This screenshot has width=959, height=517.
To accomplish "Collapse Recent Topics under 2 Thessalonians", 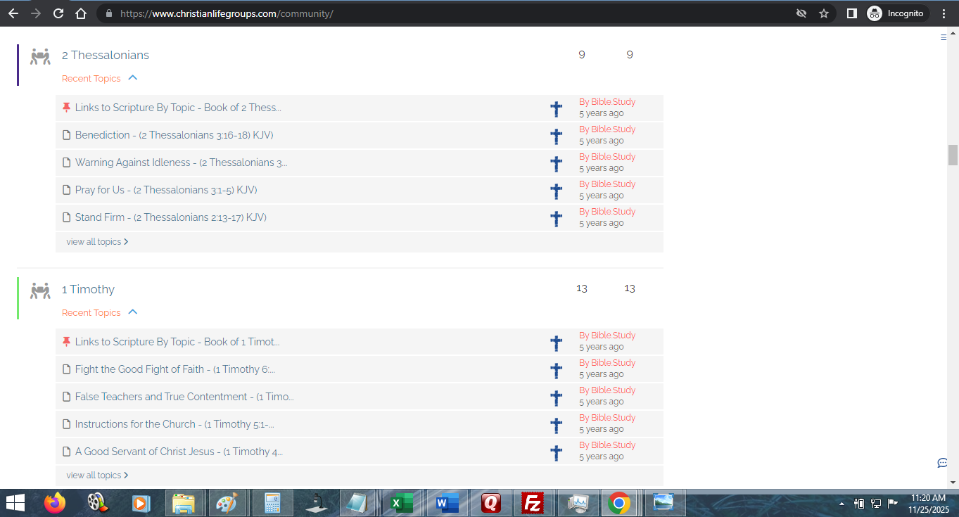I will 133,78.
